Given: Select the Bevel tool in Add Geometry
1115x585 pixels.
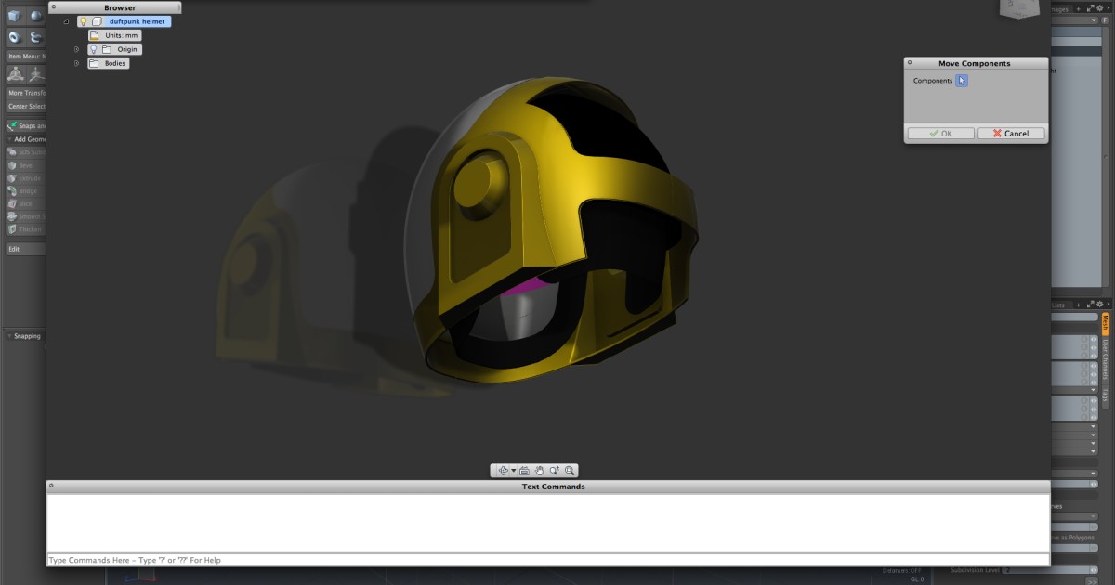Looking at the screenshot, I should point(23,164).
